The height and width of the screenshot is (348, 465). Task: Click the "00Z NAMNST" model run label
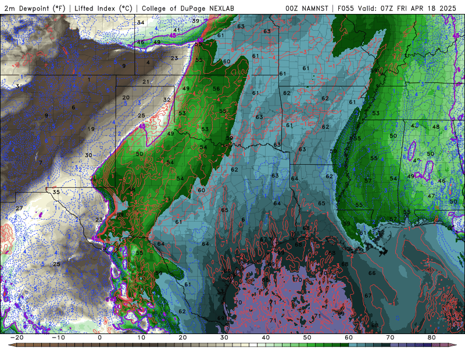pyautogui.click(x=307, y=9)
